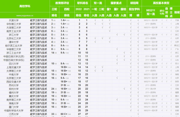Select the 湖南大学 name cell
The image size is (180, 117).
tap(14, 103)
